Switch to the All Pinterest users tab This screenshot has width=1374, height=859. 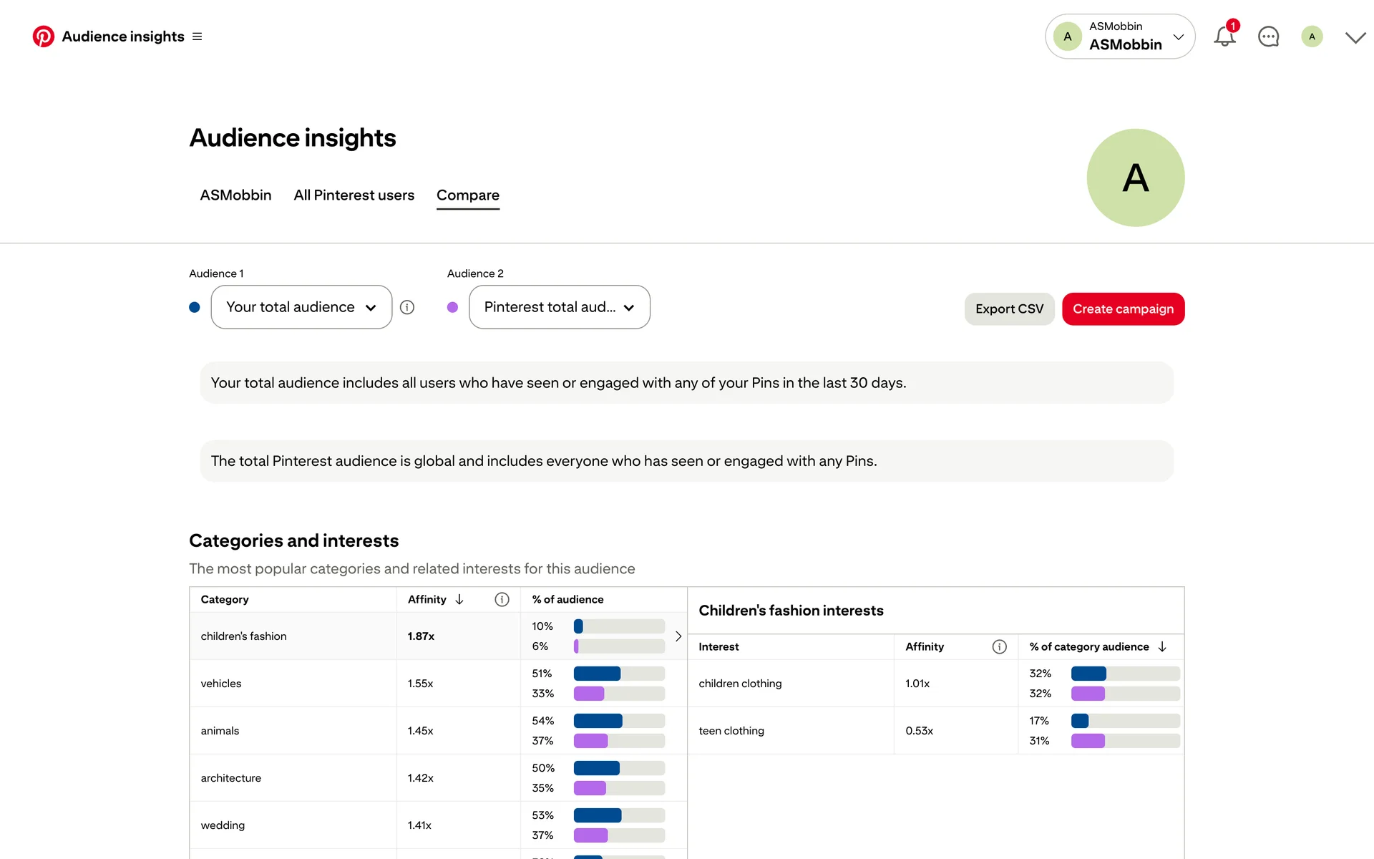point(354,195)
